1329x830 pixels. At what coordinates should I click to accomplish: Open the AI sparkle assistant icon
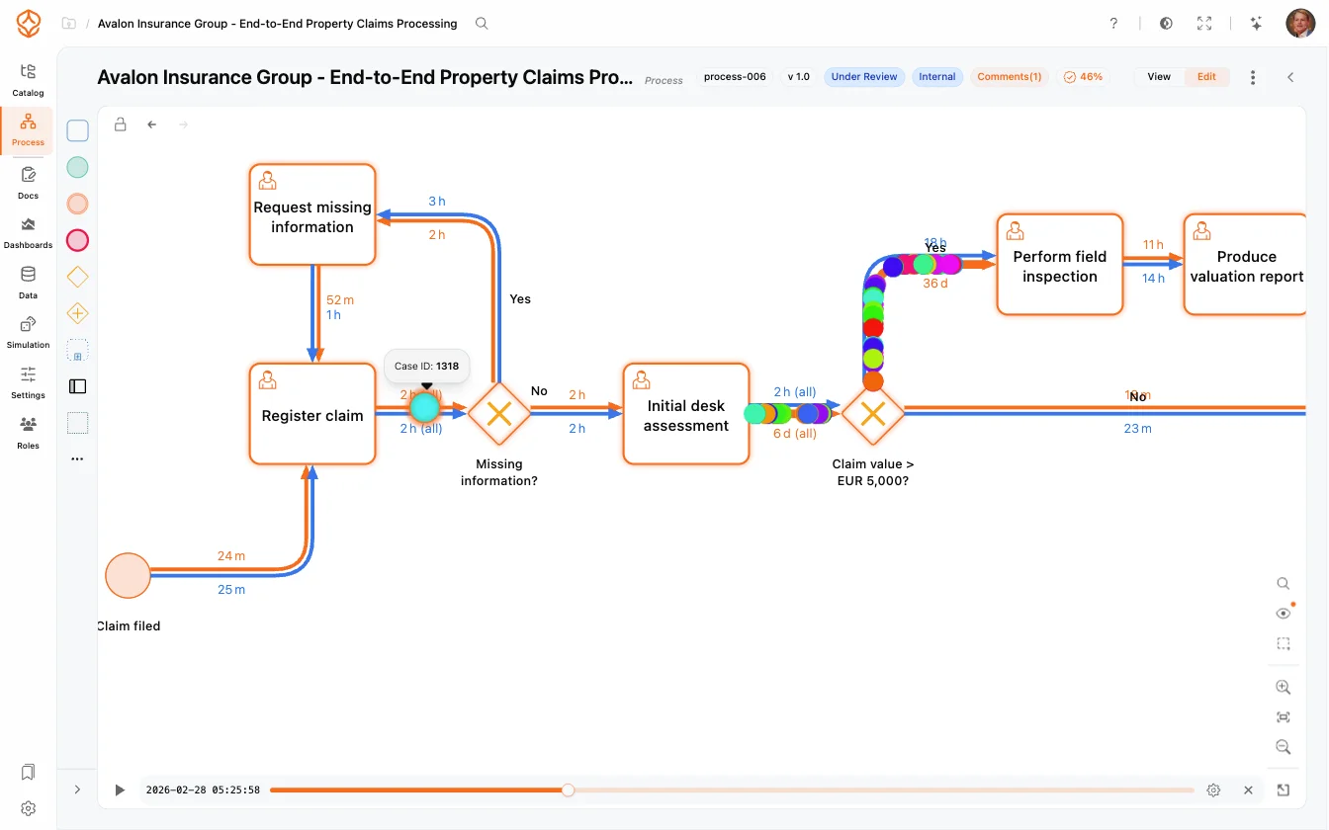coord(1256,24)
